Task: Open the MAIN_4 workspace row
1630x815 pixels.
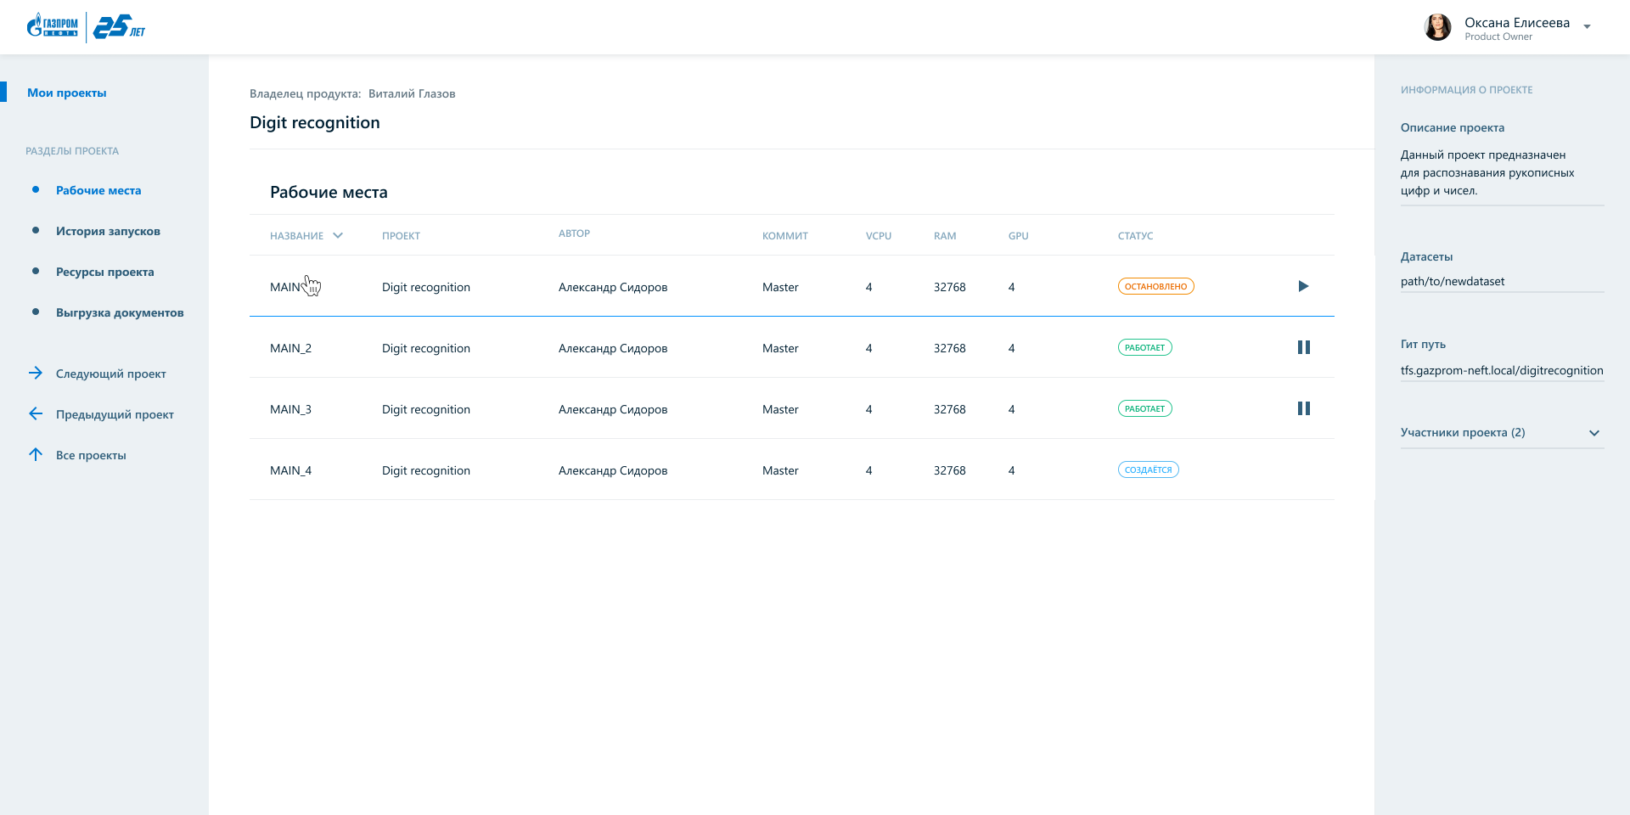Action: (290, 470)
